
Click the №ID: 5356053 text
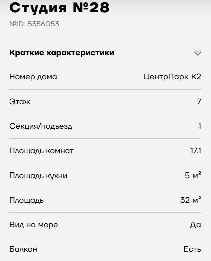pyautogui.click(x=34, y=24)
